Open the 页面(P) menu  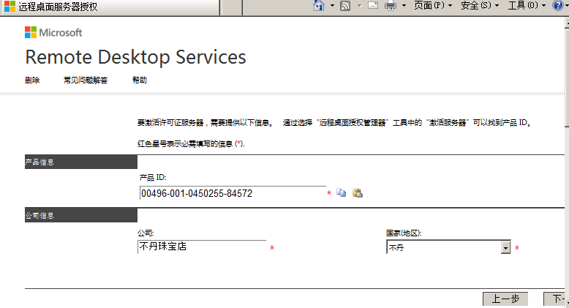pyautogui.click(x=432, y=6)
